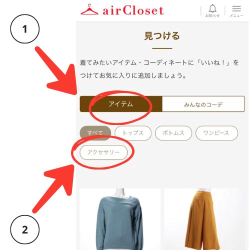Click the mannequin neck on sweater photo

point(120,193)
